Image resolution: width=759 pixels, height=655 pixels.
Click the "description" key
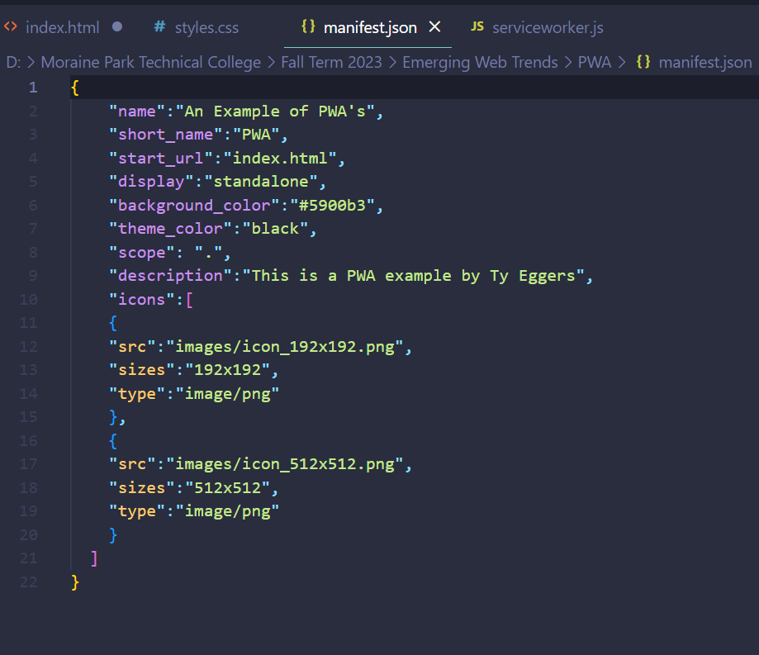[x=170, y=276]
